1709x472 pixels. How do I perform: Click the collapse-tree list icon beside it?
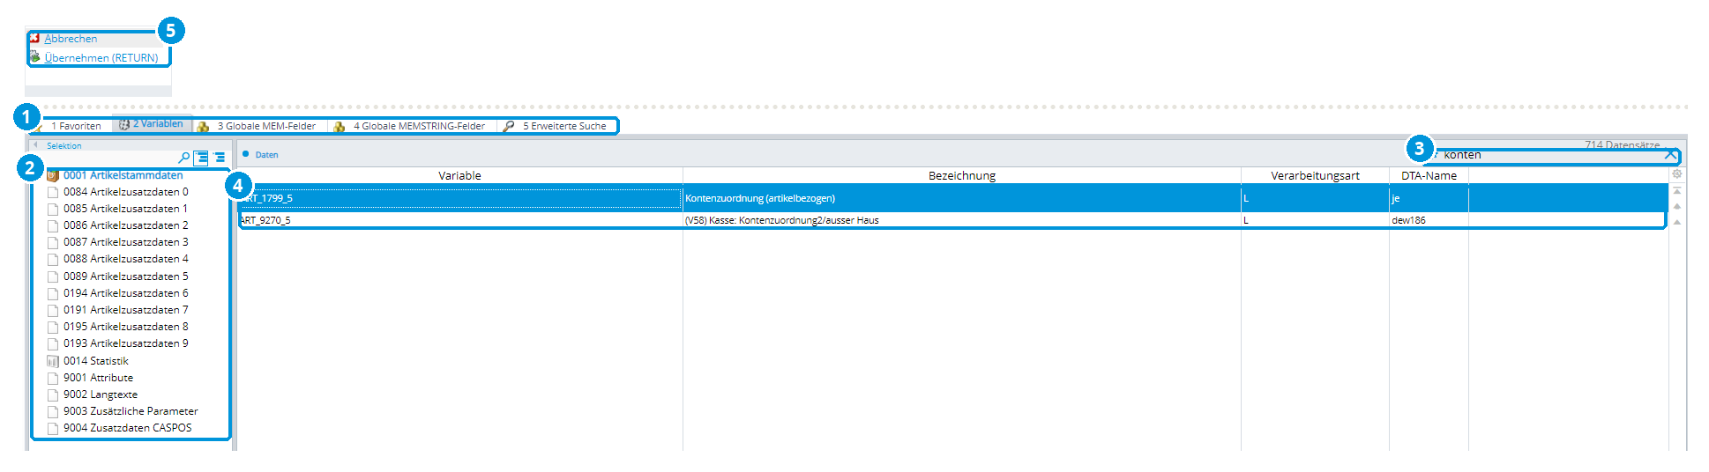pos(220,158)
